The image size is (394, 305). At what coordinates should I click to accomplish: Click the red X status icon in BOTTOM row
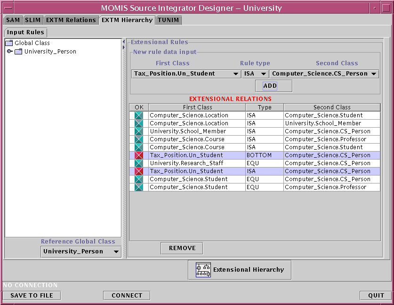click(x=139, y=155)
